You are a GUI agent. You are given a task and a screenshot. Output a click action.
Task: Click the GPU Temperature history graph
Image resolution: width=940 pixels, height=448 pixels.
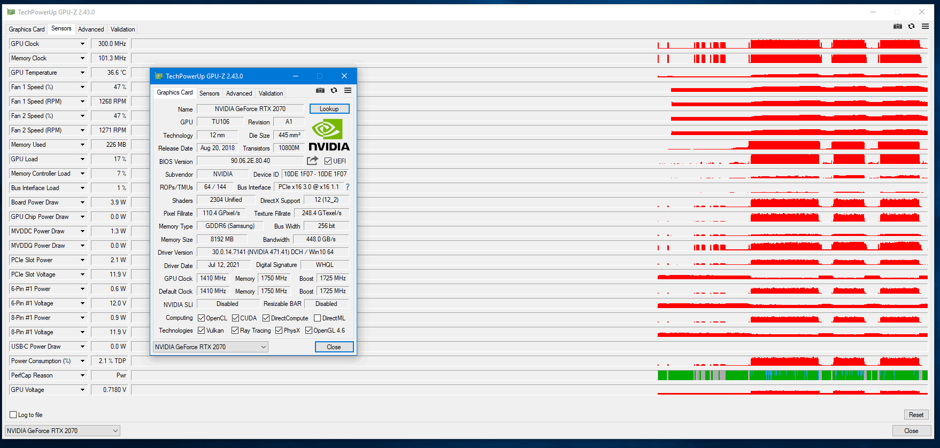point(529,73)
